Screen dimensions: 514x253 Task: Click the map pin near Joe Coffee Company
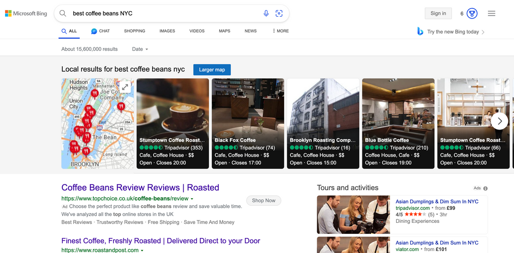95,94
